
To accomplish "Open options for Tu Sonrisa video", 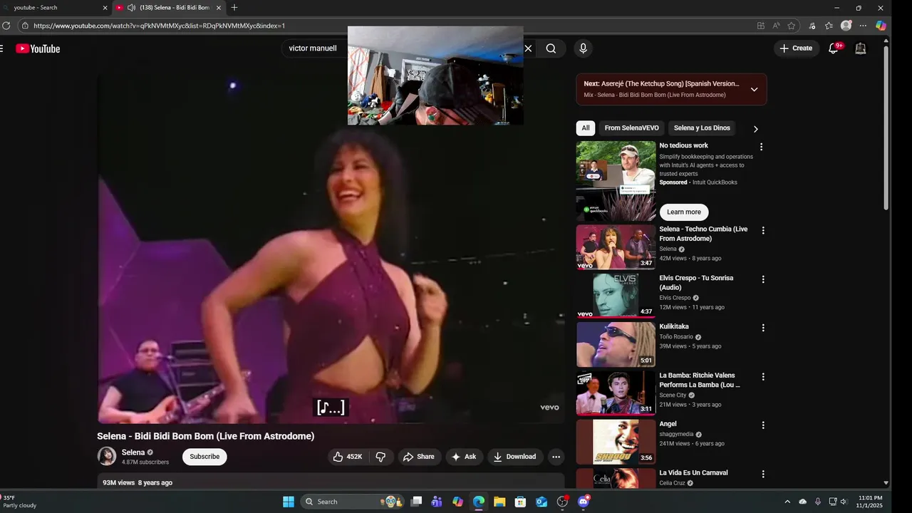I will pyautogui.click(x=763, y=279).
